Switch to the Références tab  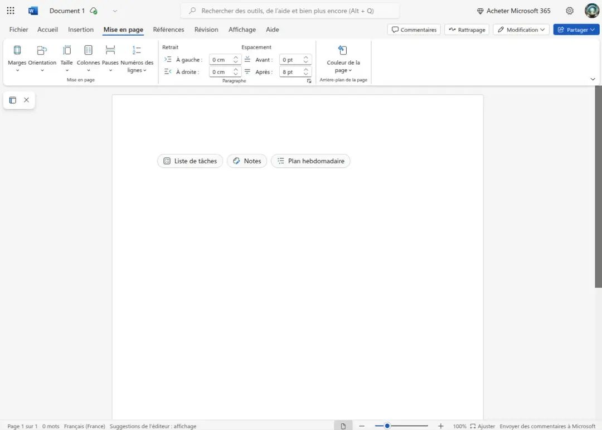pyautogui.click(x=168, y=30)
